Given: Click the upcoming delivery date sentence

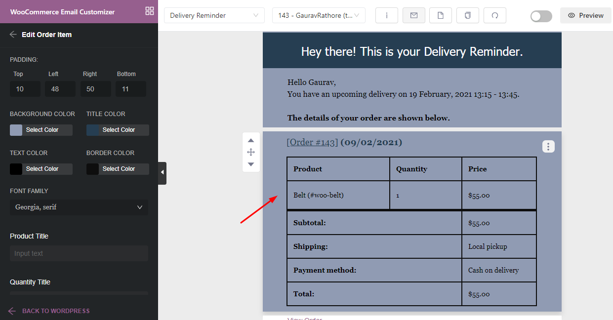Looking at the screenshot, I should click(x=403, y=94).
